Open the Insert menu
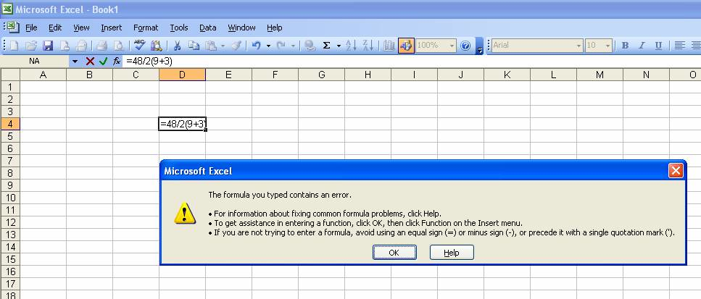The image size is (701, 299). 112,28
